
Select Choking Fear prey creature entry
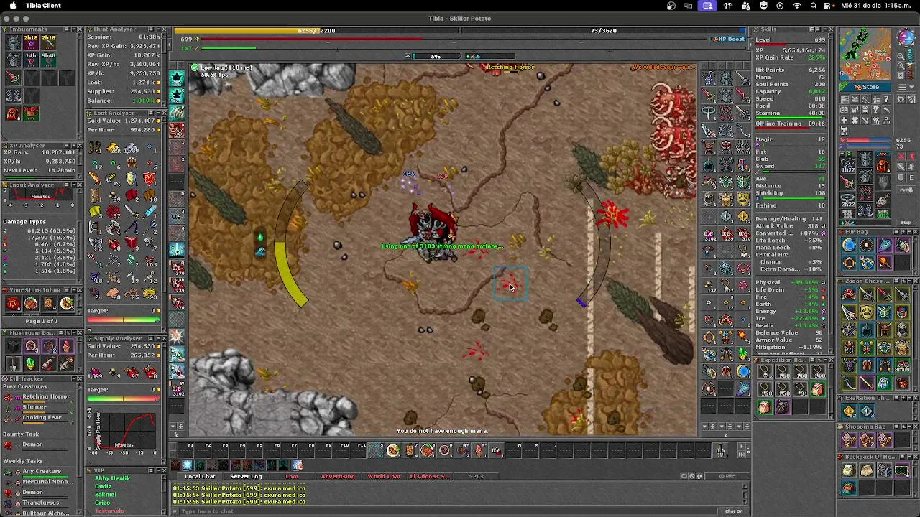tap(40, 418)
